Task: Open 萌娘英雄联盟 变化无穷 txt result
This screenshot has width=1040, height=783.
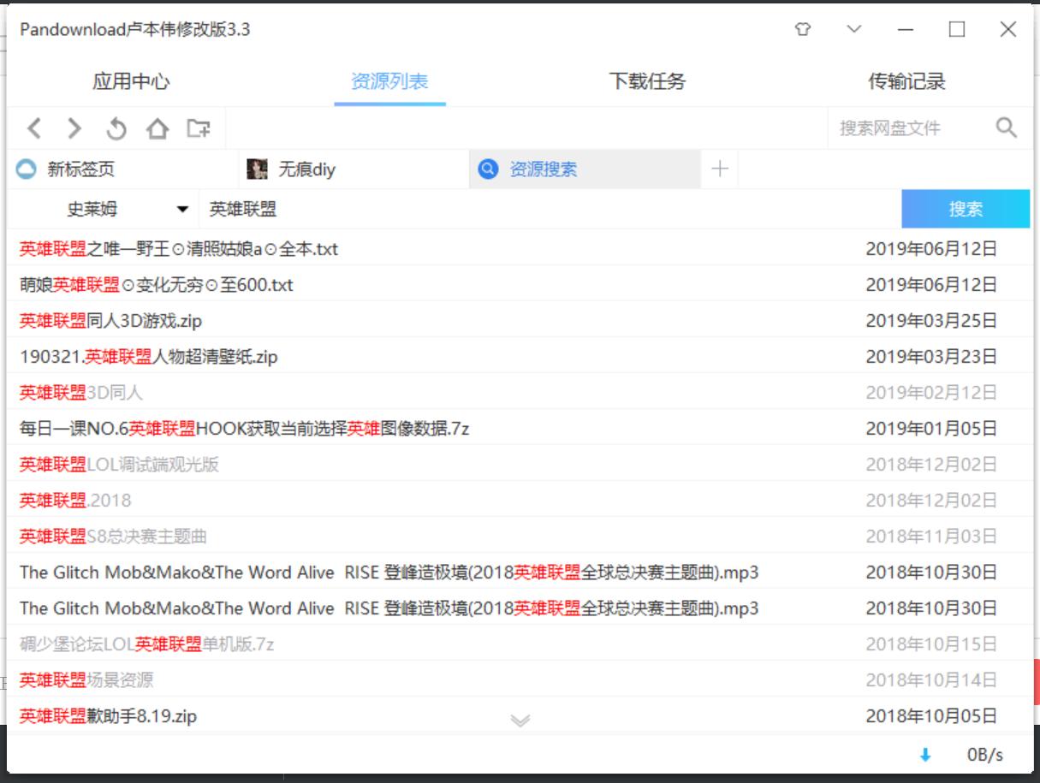Action: (x=519, y=285)
